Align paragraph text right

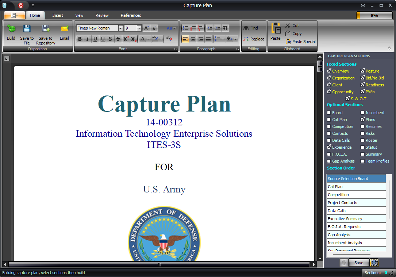[200, 39]
